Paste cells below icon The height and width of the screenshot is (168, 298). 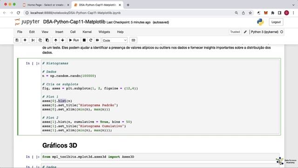(47, 40)
